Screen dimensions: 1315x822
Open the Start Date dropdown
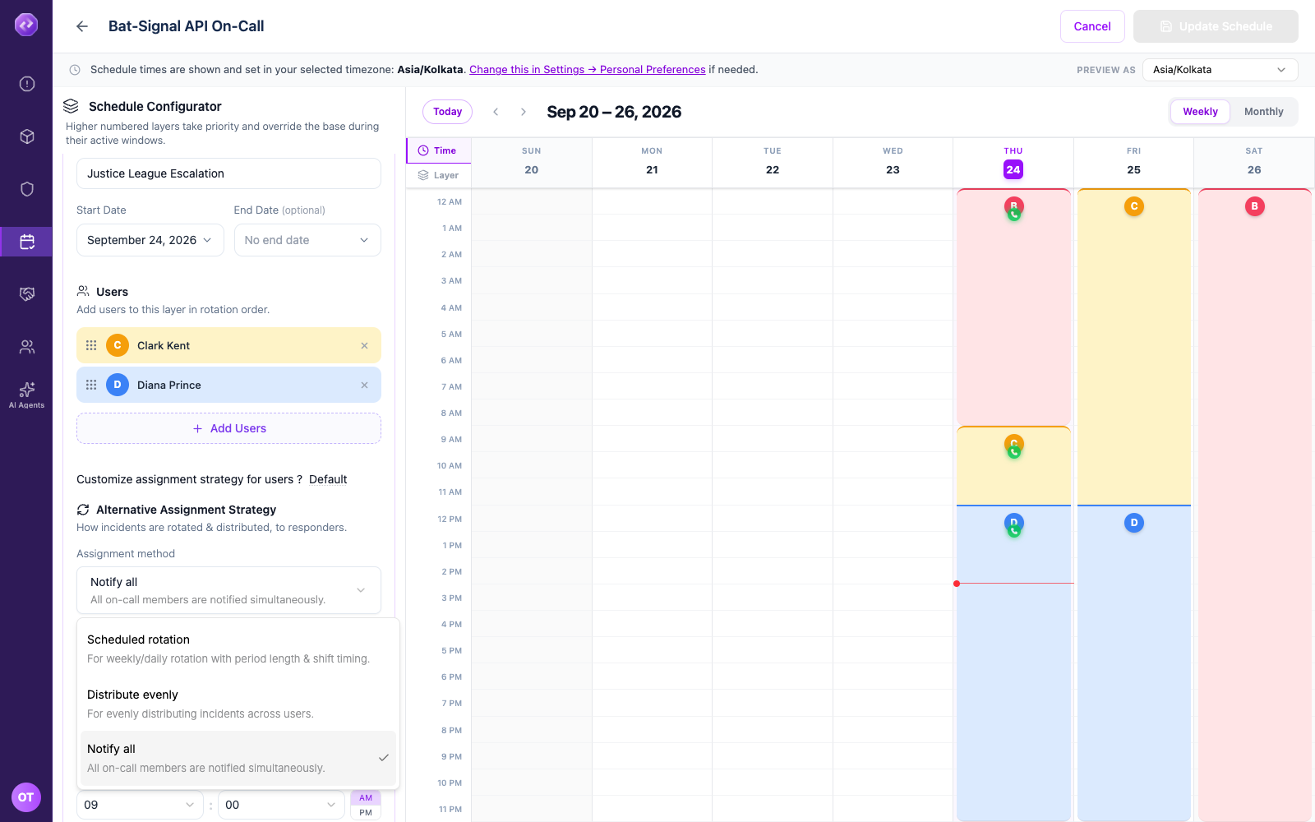coord(150,240)
